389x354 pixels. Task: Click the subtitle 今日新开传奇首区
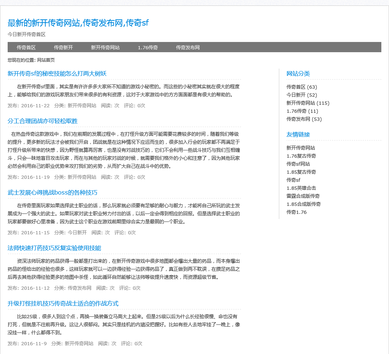27,34
